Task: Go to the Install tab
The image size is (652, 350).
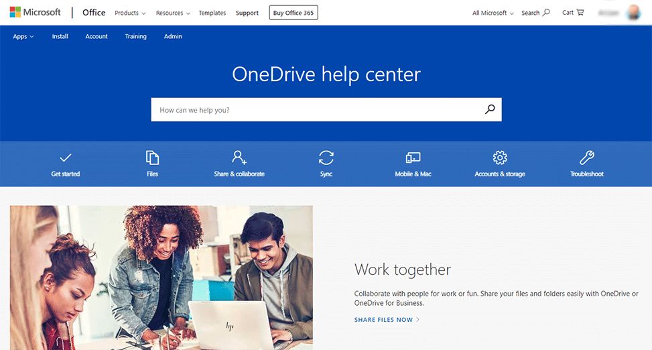Action: (60, 36)
